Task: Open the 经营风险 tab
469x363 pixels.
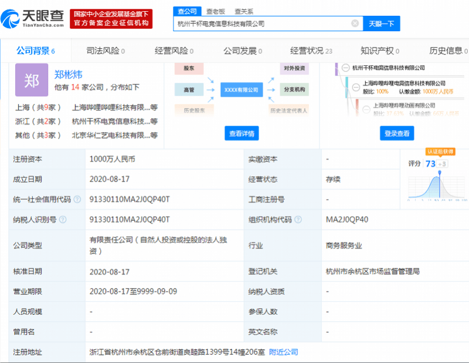Action: tap(174, 51)
